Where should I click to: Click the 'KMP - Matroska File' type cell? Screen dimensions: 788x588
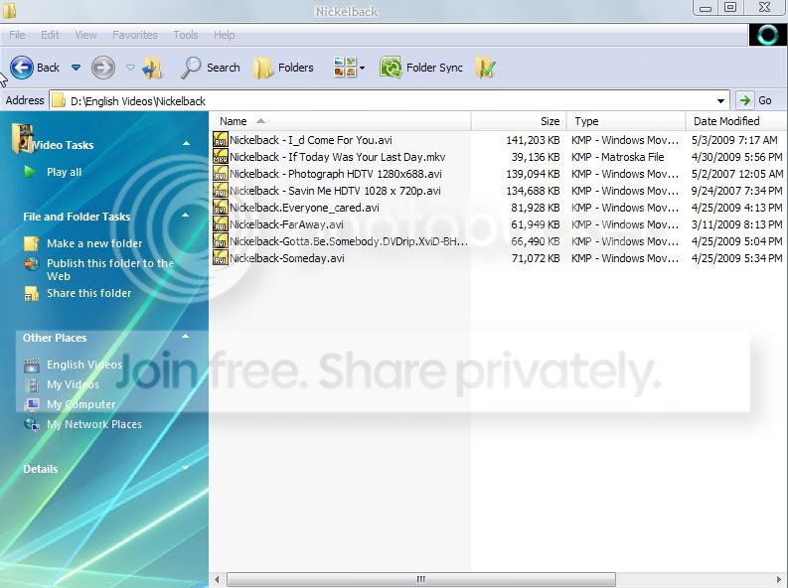tap(618, 157)
